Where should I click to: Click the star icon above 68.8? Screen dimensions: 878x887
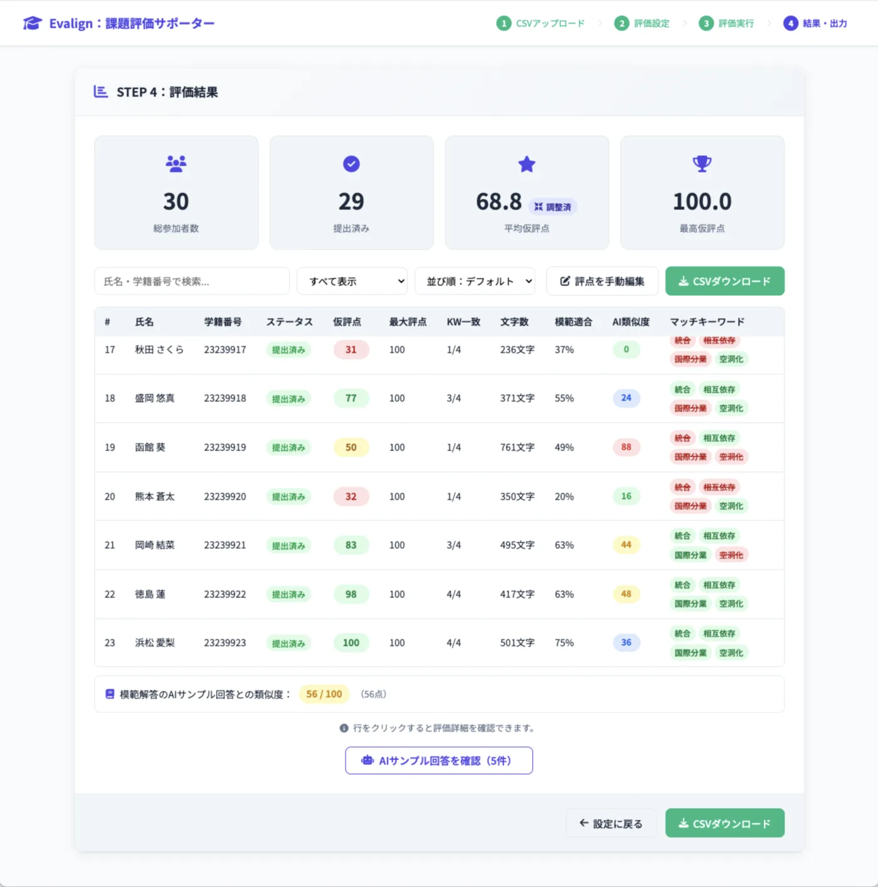[x=527, y=164]
